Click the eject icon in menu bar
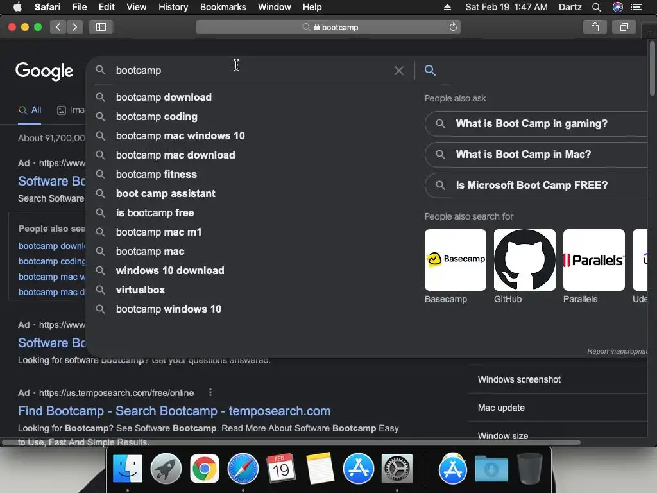 [447, 7]
